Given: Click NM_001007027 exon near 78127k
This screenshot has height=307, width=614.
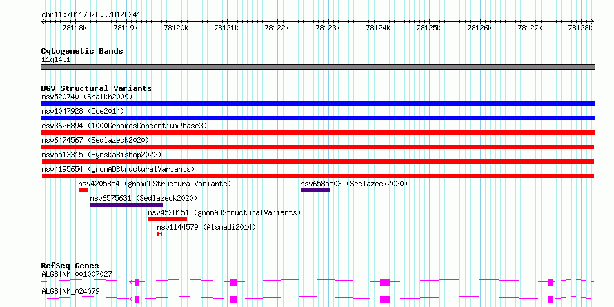Looking at the screenshot, I should (551, 282).
